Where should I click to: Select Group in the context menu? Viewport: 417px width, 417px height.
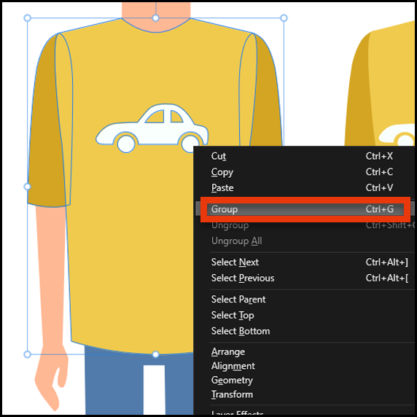click(x=305, y=209)
